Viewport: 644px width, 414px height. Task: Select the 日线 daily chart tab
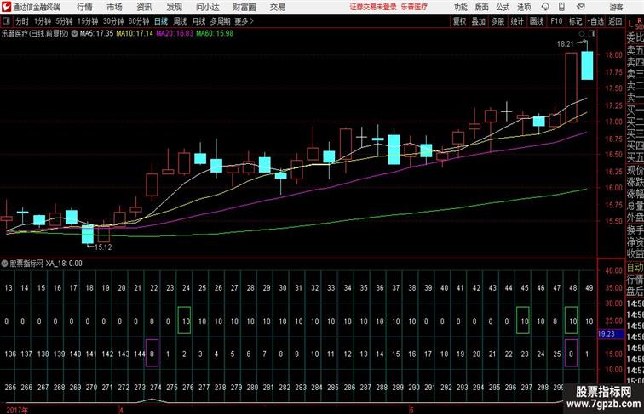[x=161, y=21]
